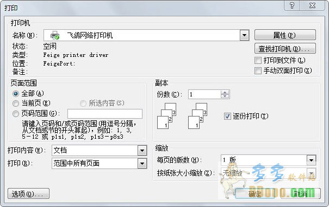Viewport: 329px width, 207px height.
Task: Expand the 每页的版数 dropdown
Action: [311, 160]
